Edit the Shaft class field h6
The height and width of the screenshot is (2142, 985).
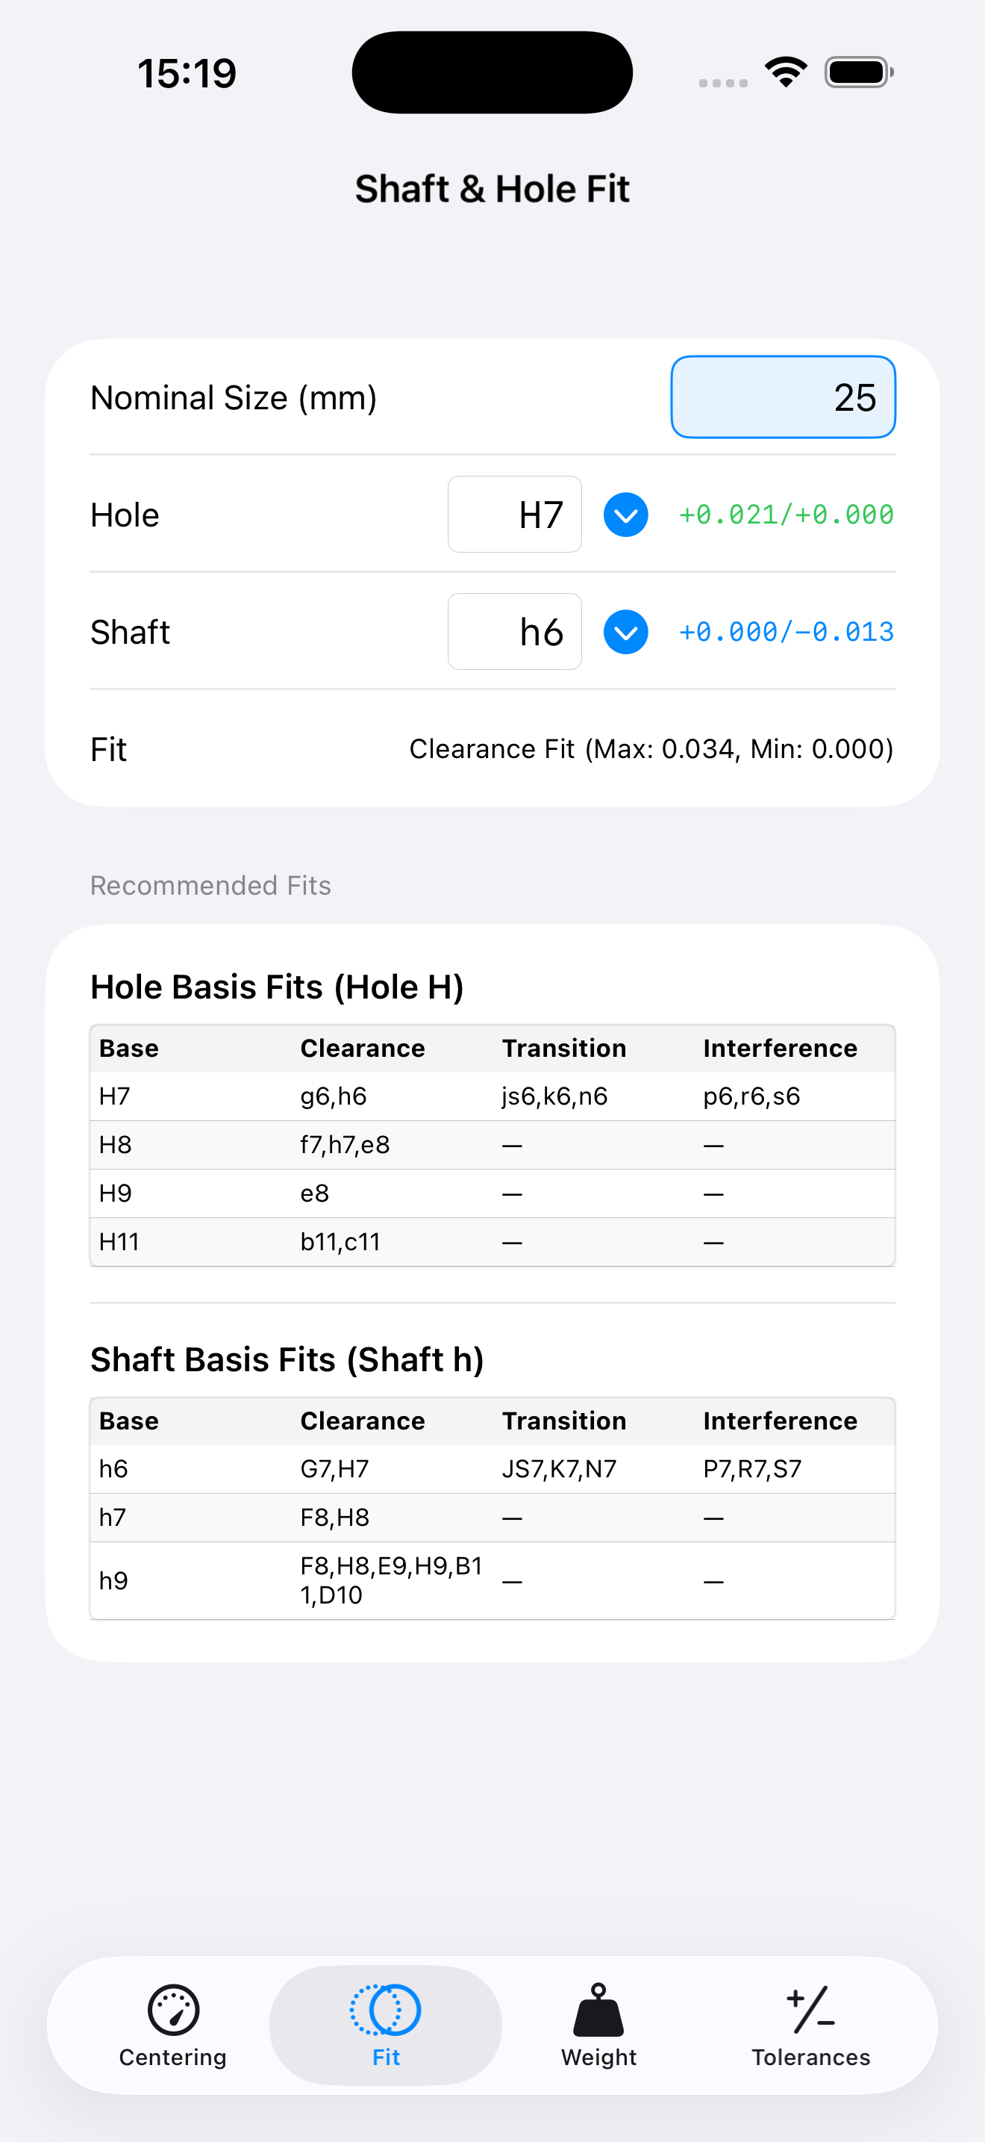pos(515,631)
